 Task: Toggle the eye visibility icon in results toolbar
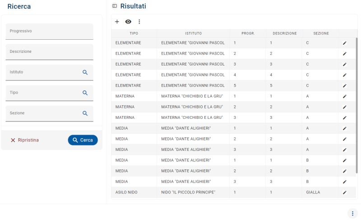point(128,22)
